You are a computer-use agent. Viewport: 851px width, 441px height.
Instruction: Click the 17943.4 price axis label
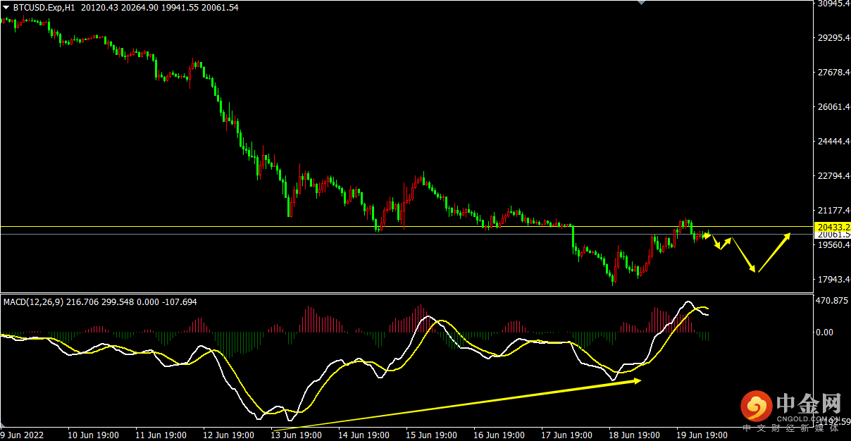coord(834,280)
